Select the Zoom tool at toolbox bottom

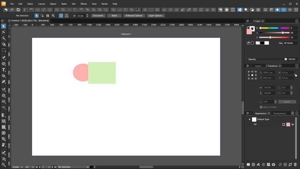tap(4, 164)
